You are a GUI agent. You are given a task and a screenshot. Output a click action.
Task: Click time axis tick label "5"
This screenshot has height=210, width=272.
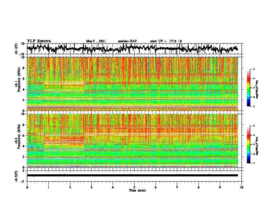point(134,187)
